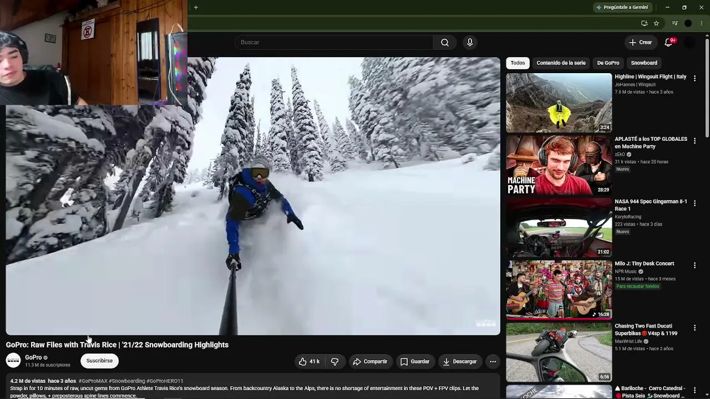Viewport: 710px width, 399px height.
Task: Click the Para recaudar fondos badge
Action: [x=638, y=287]
